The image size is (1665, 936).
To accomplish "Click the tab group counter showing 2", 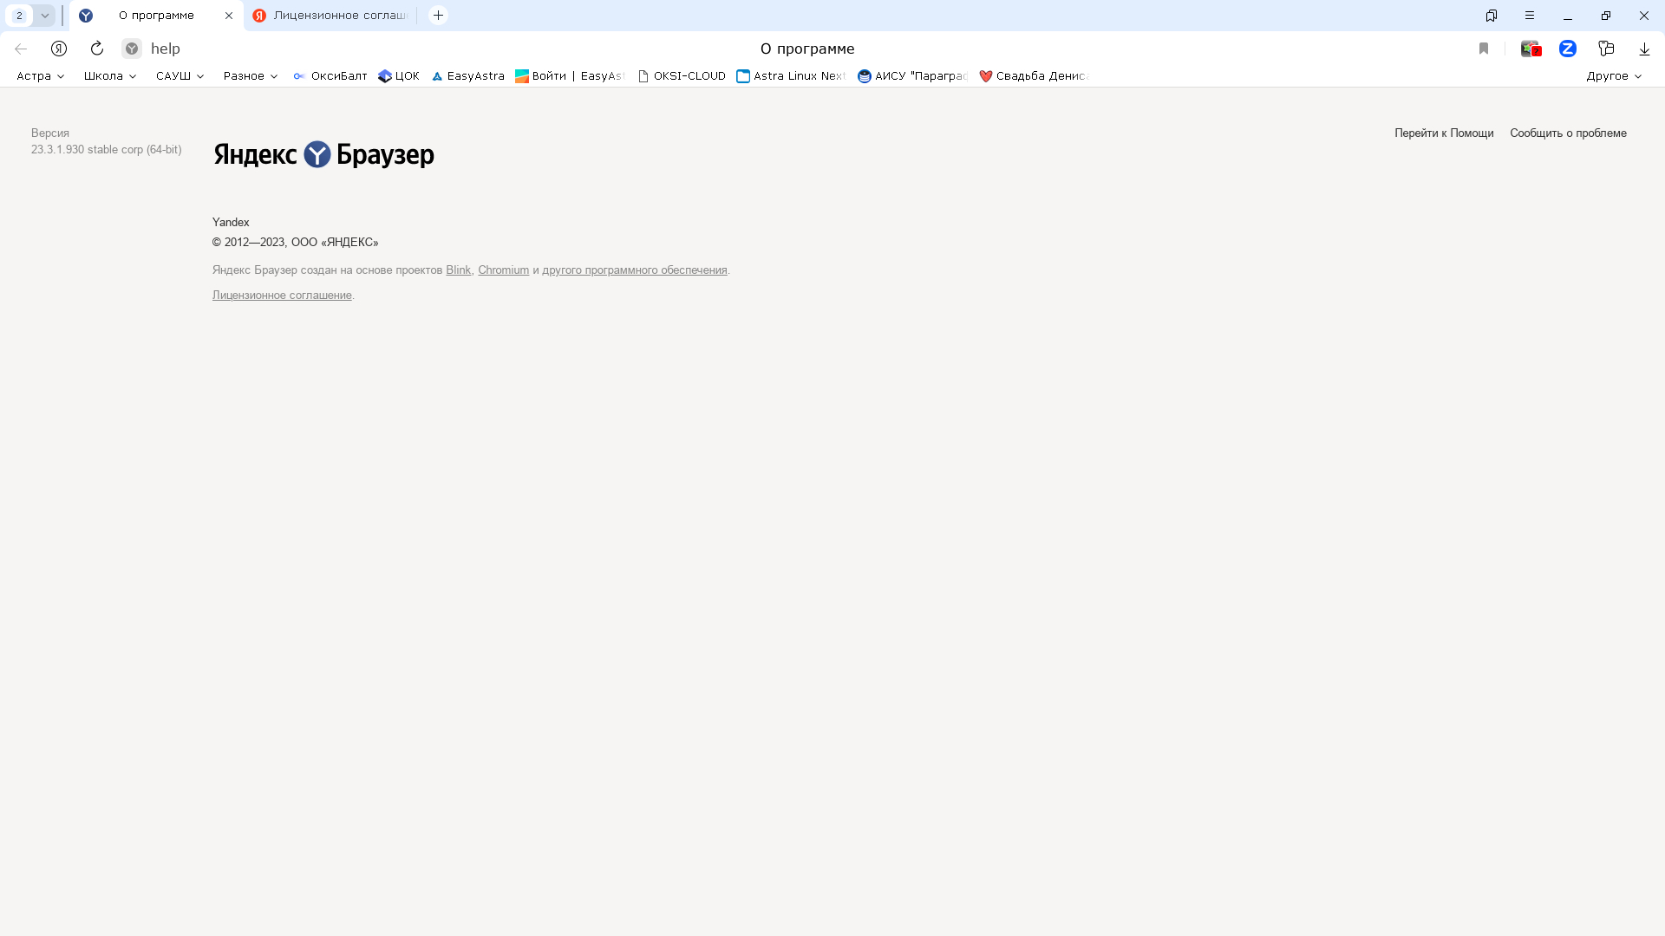I will point(19,16).
